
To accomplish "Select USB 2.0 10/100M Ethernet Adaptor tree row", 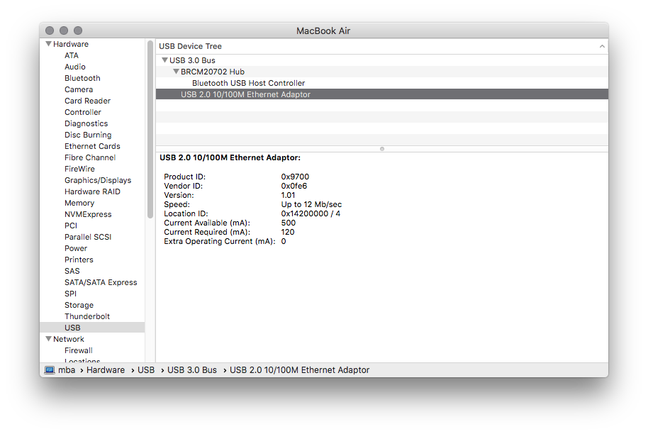I will [382, 94].
